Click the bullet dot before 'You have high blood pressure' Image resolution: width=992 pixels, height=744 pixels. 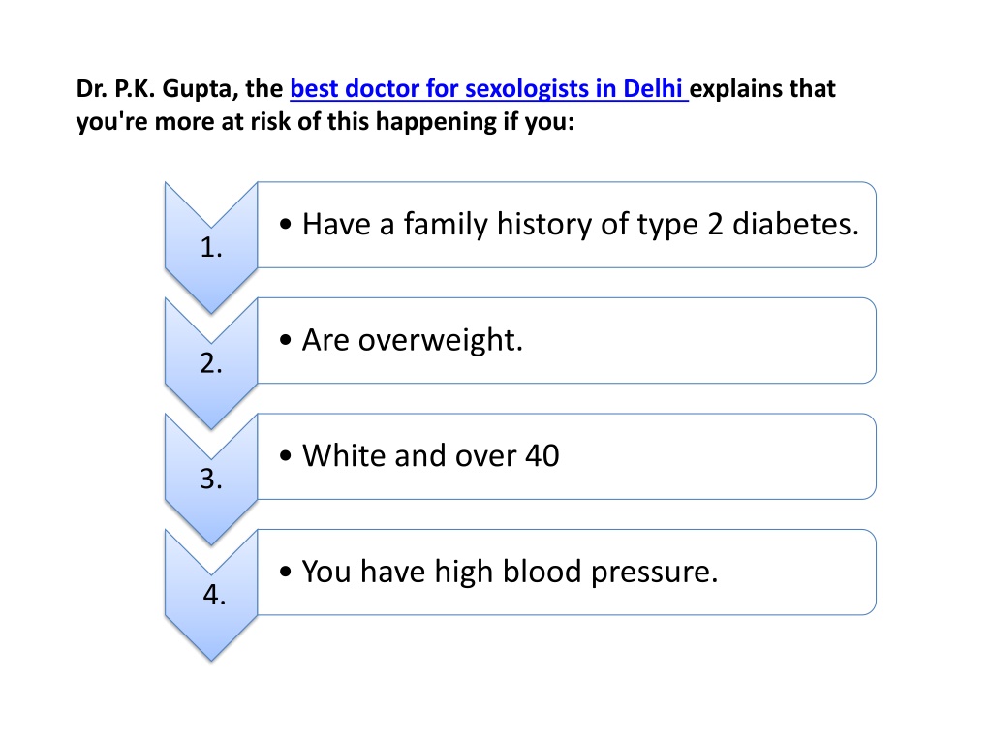tap(286, 572)
